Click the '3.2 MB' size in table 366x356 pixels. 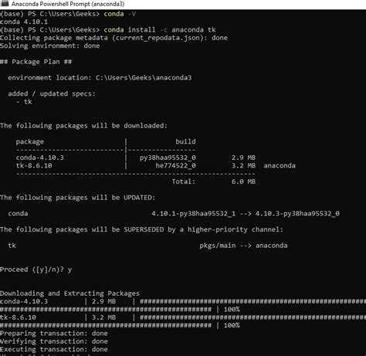(243, 165)
